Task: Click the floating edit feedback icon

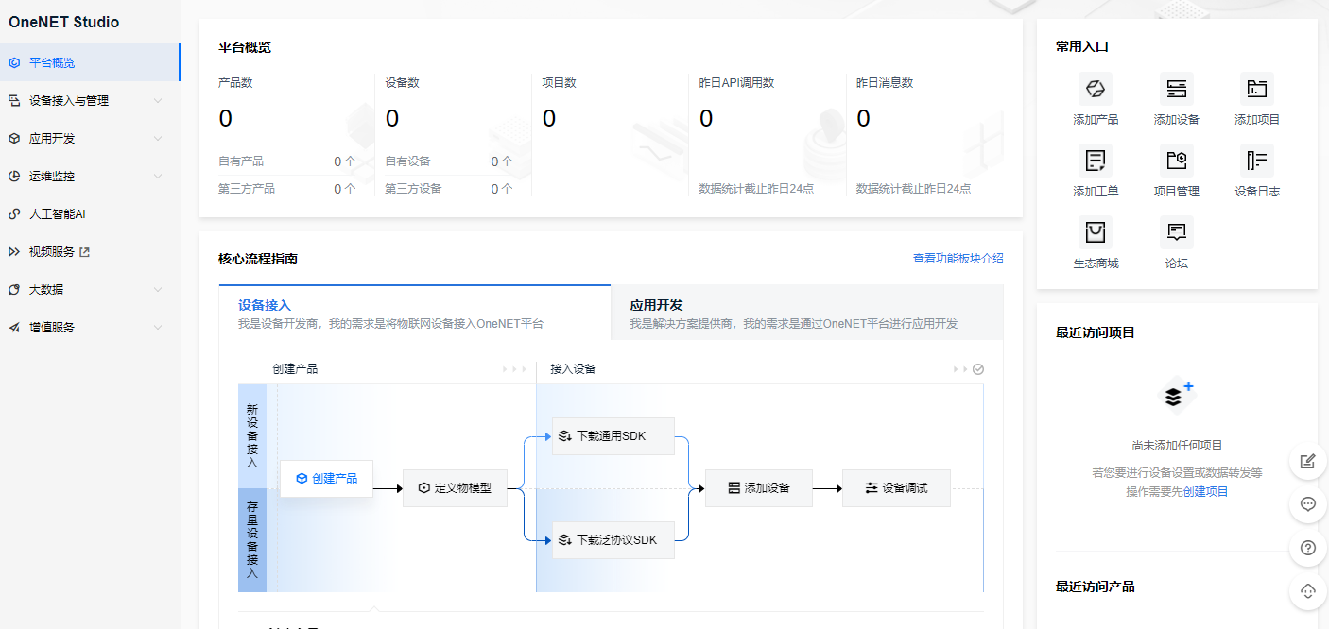Action: point(1308,461)
